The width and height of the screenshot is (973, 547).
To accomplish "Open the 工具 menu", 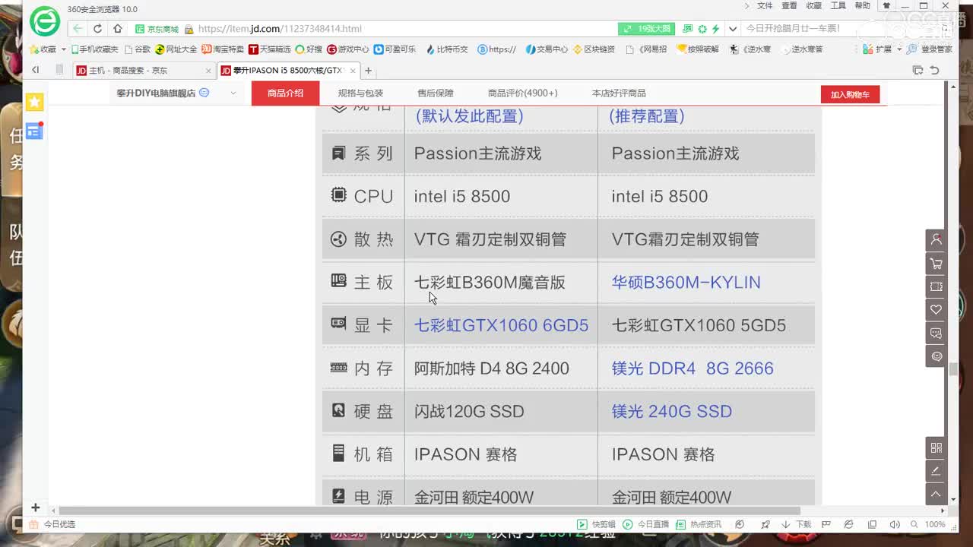I will click(x=838, y=6).
